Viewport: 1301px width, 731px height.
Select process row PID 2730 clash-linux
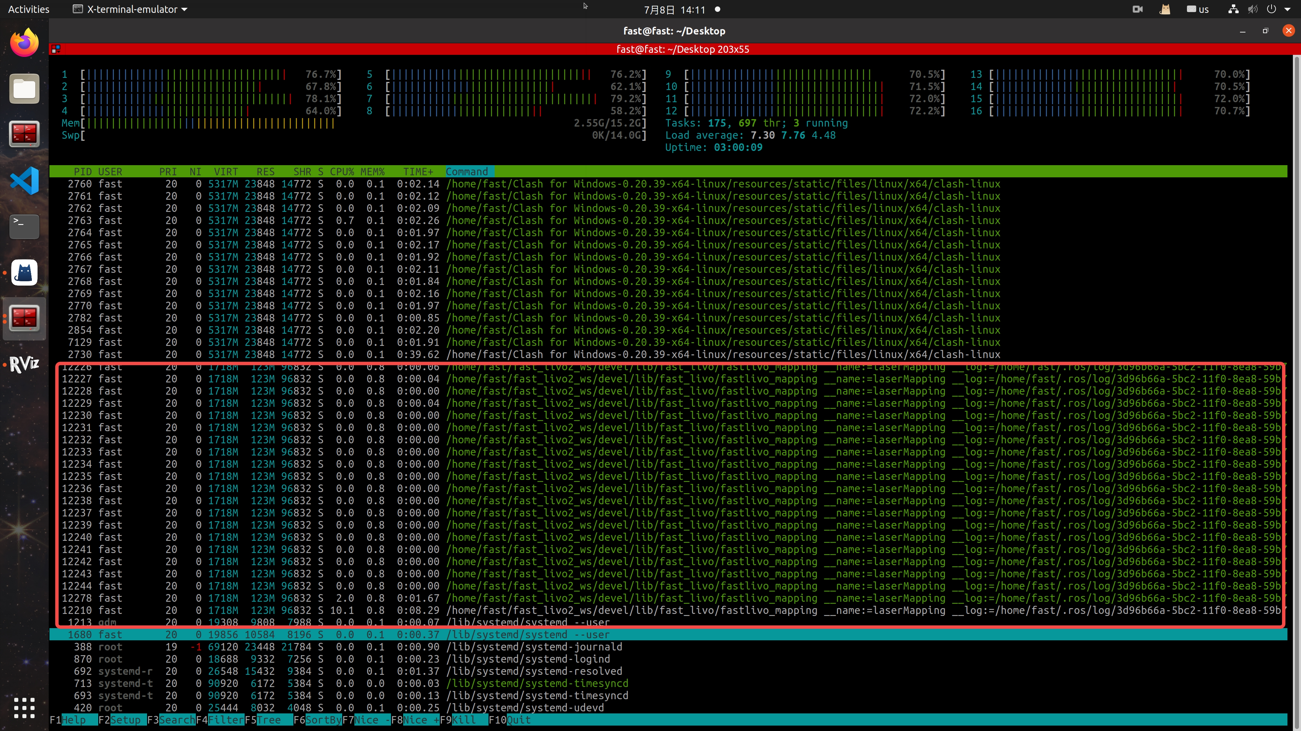tap(668, 354)
